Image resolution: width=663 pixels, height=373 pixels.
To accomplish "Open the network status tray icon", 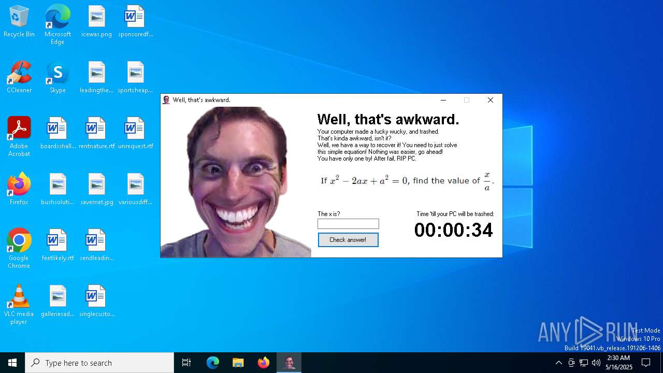I will pyautogui.click(x=584, y=363).
